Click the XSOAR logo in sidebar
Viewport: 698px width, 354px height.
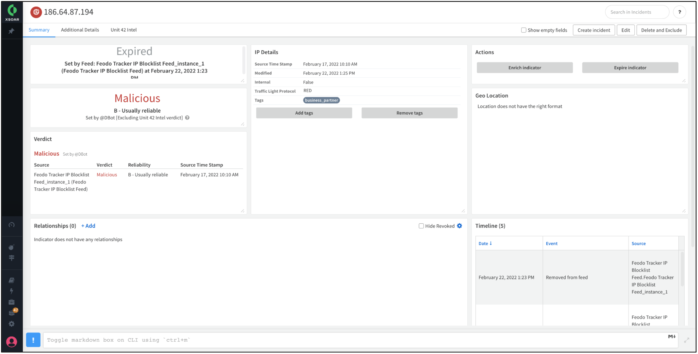tap(12, 12)
